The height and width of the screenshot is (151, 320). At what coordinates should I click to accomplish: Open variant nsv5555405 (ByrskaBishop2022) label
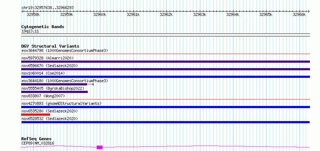tap(53, 88)
